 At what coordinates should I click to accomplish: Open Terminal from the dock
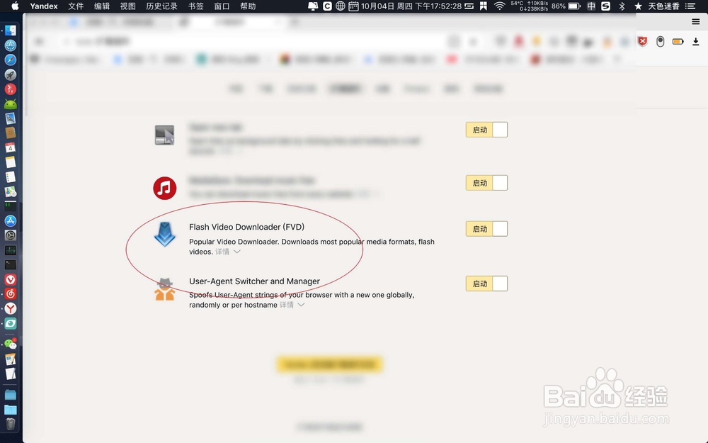[11, 264]
